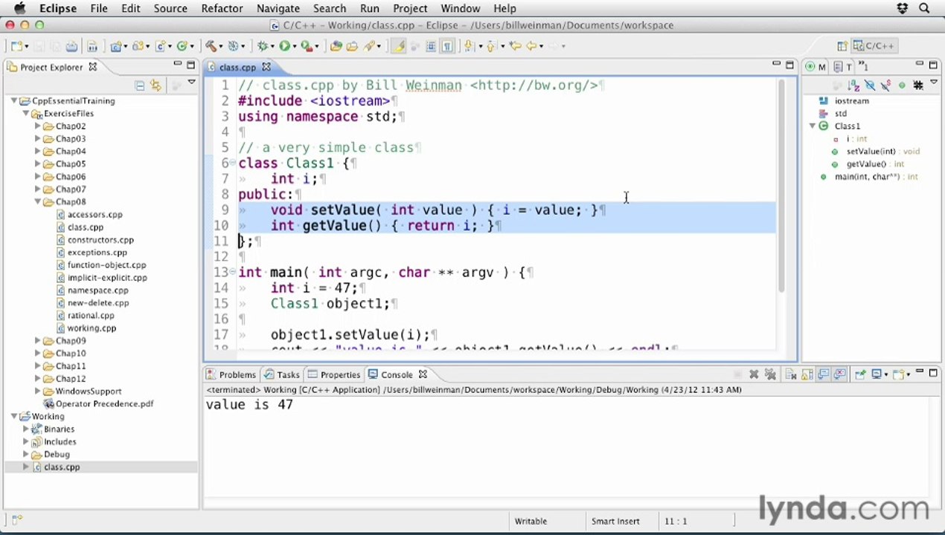The width and height of the screenshot is (945, 535).
Task: Toggle Link with Editor in Project Explorer
Action: point(156,85)
